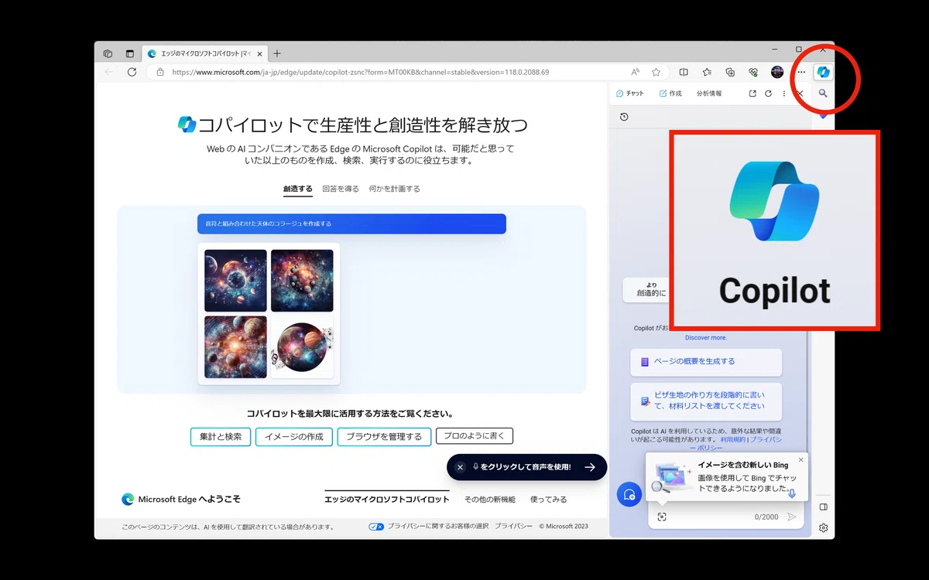Dismiss the new Bing image tip popup

(x=800, y=460)
